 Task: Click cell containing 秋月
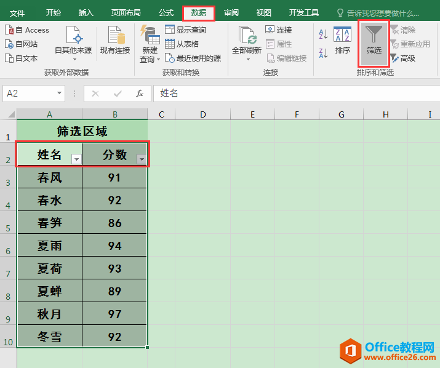click(50, 314)
